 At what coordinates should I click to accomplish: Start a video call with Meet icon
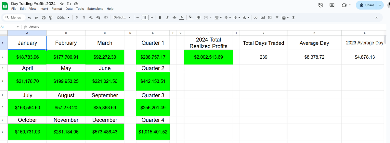[344, 5]
